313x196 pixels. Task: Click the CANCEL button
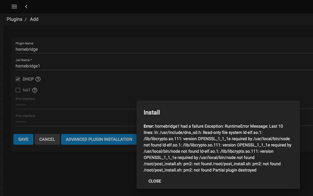(x=47, y=139)
